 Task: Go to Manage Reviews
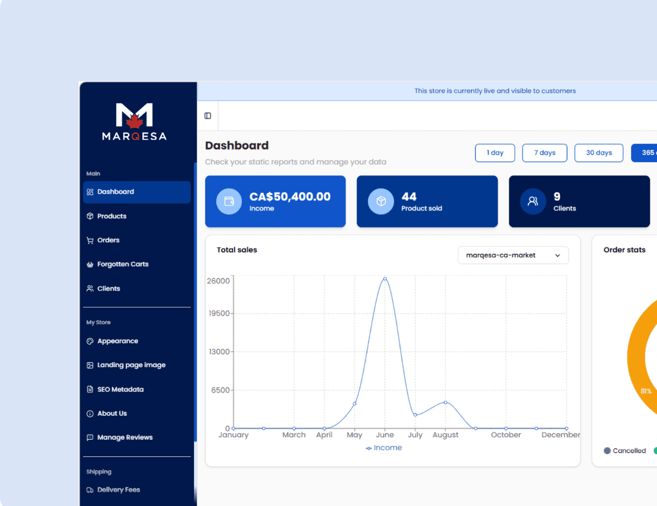point(137,437)
